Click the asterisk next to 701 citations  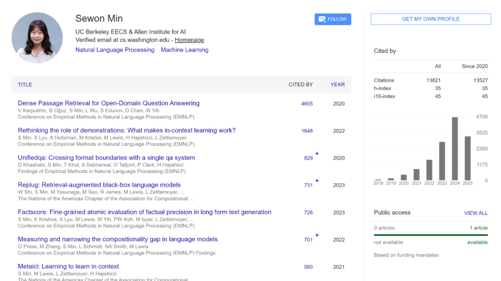click(317, 236)
